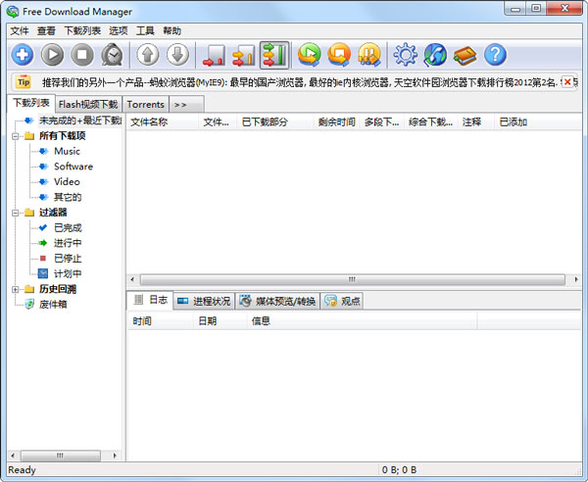Screen dimensions: 588x482
Task: Click left arrow of tree panel scrollbar
Action: point(13,456)
